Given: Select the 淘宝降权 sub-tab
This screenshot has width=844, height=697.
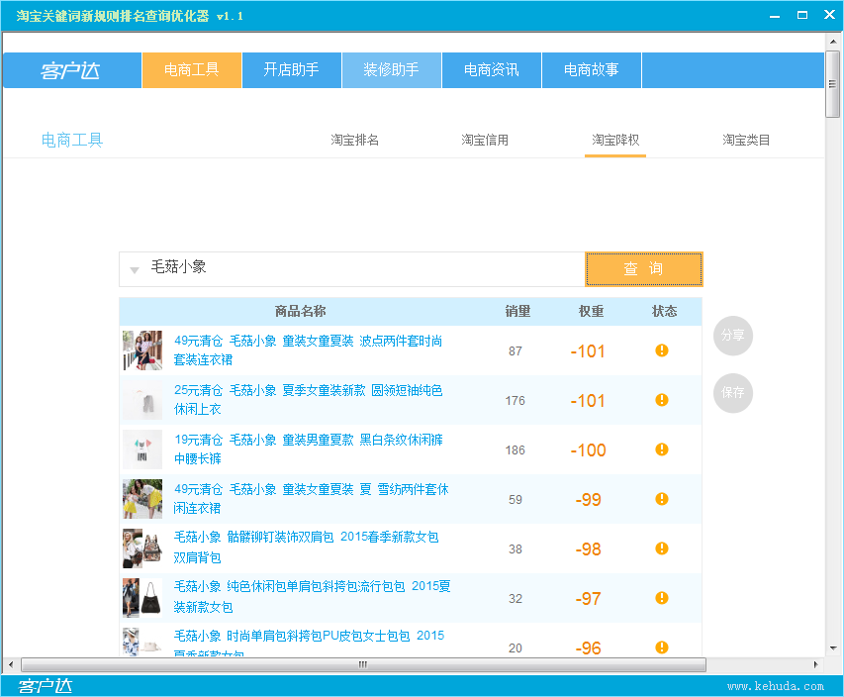Looking at the screenshot, I should 615,140.
